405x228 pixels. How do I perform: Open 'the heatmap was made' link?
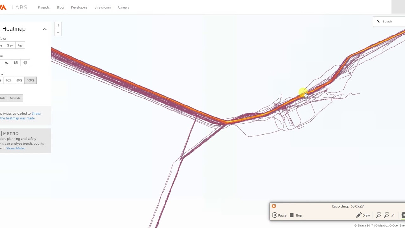click(18, 118)
